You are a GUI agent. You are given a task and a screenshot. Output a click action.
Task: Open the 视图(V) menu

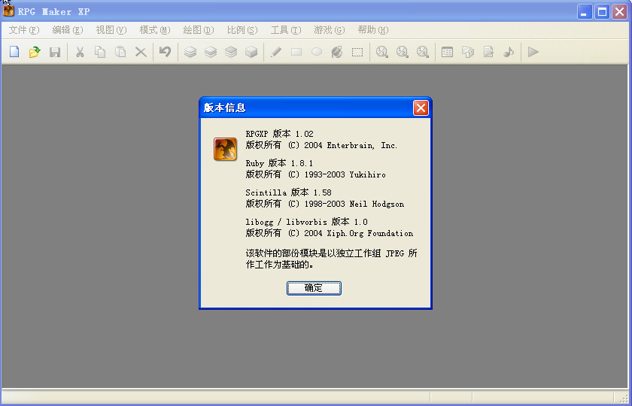point(111,30)
